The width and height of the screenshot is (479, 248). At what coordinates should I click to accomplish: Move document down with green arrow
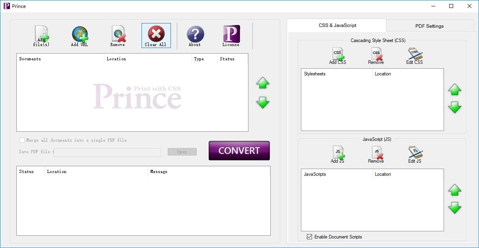[263, 102]
